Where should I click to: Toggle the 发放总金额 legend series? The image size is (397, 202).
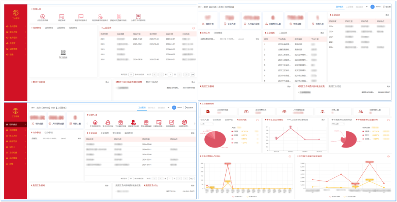[x=335, y=196]
